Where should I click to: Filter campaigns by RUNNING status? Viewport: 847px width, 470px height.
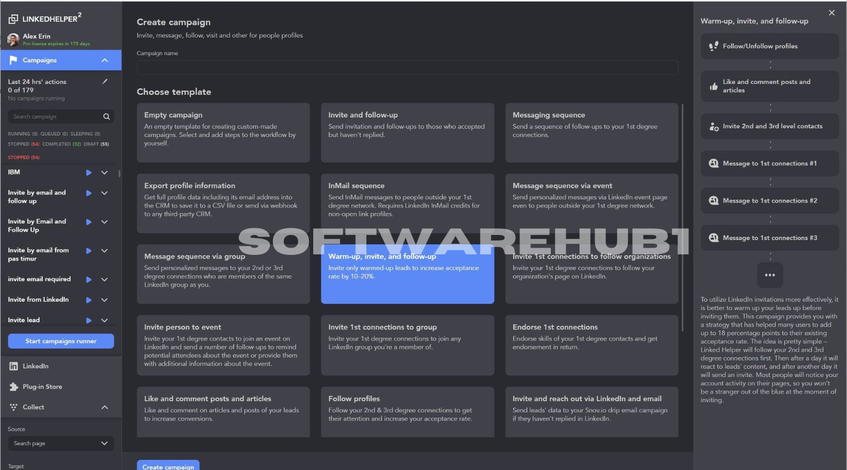pyautogui.click(x=23, y=134)
